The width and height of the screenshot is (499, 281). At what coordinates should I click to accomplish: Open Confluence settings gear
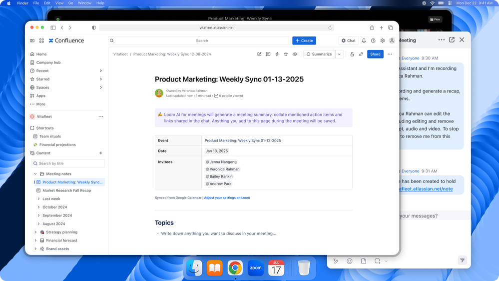[383, 40]
